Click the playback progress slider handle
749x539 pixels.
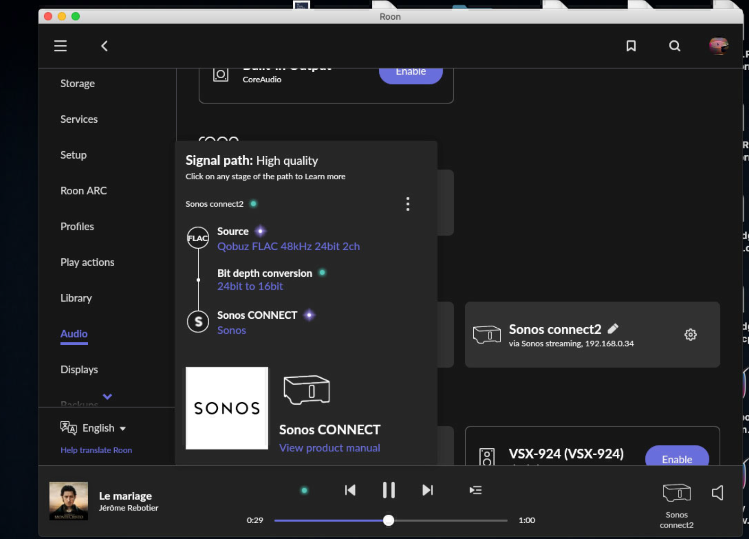pos(388,520)
